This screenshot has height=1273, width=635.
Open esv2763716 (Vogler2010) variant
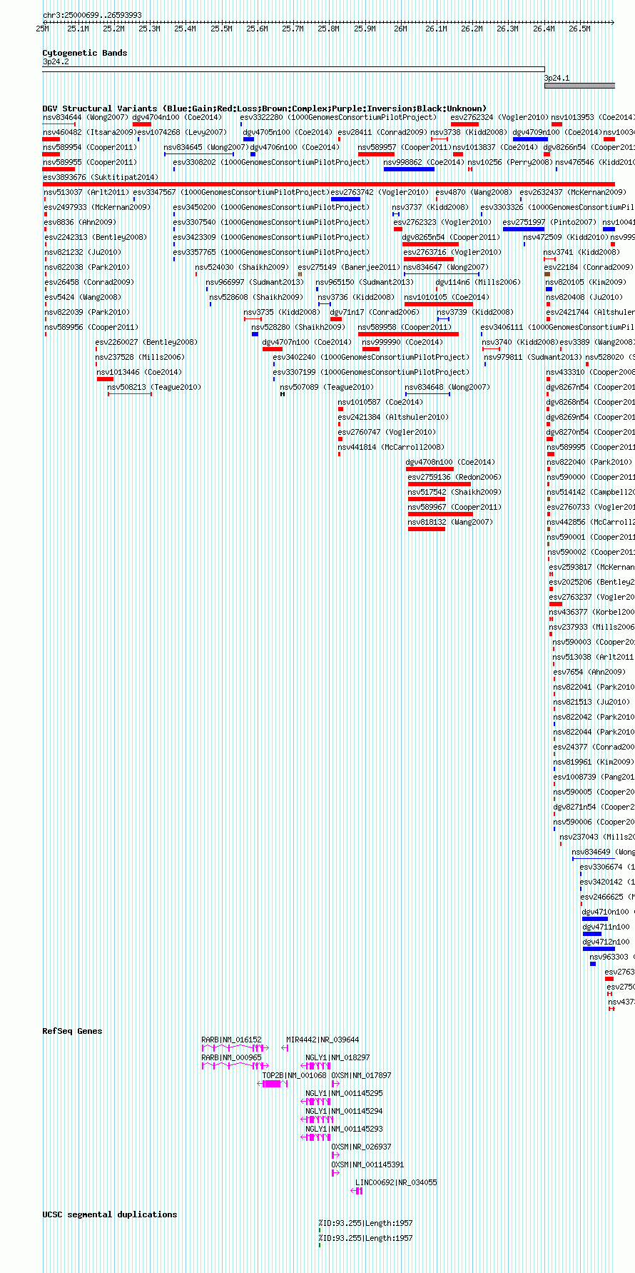click(x=429, y=259)
